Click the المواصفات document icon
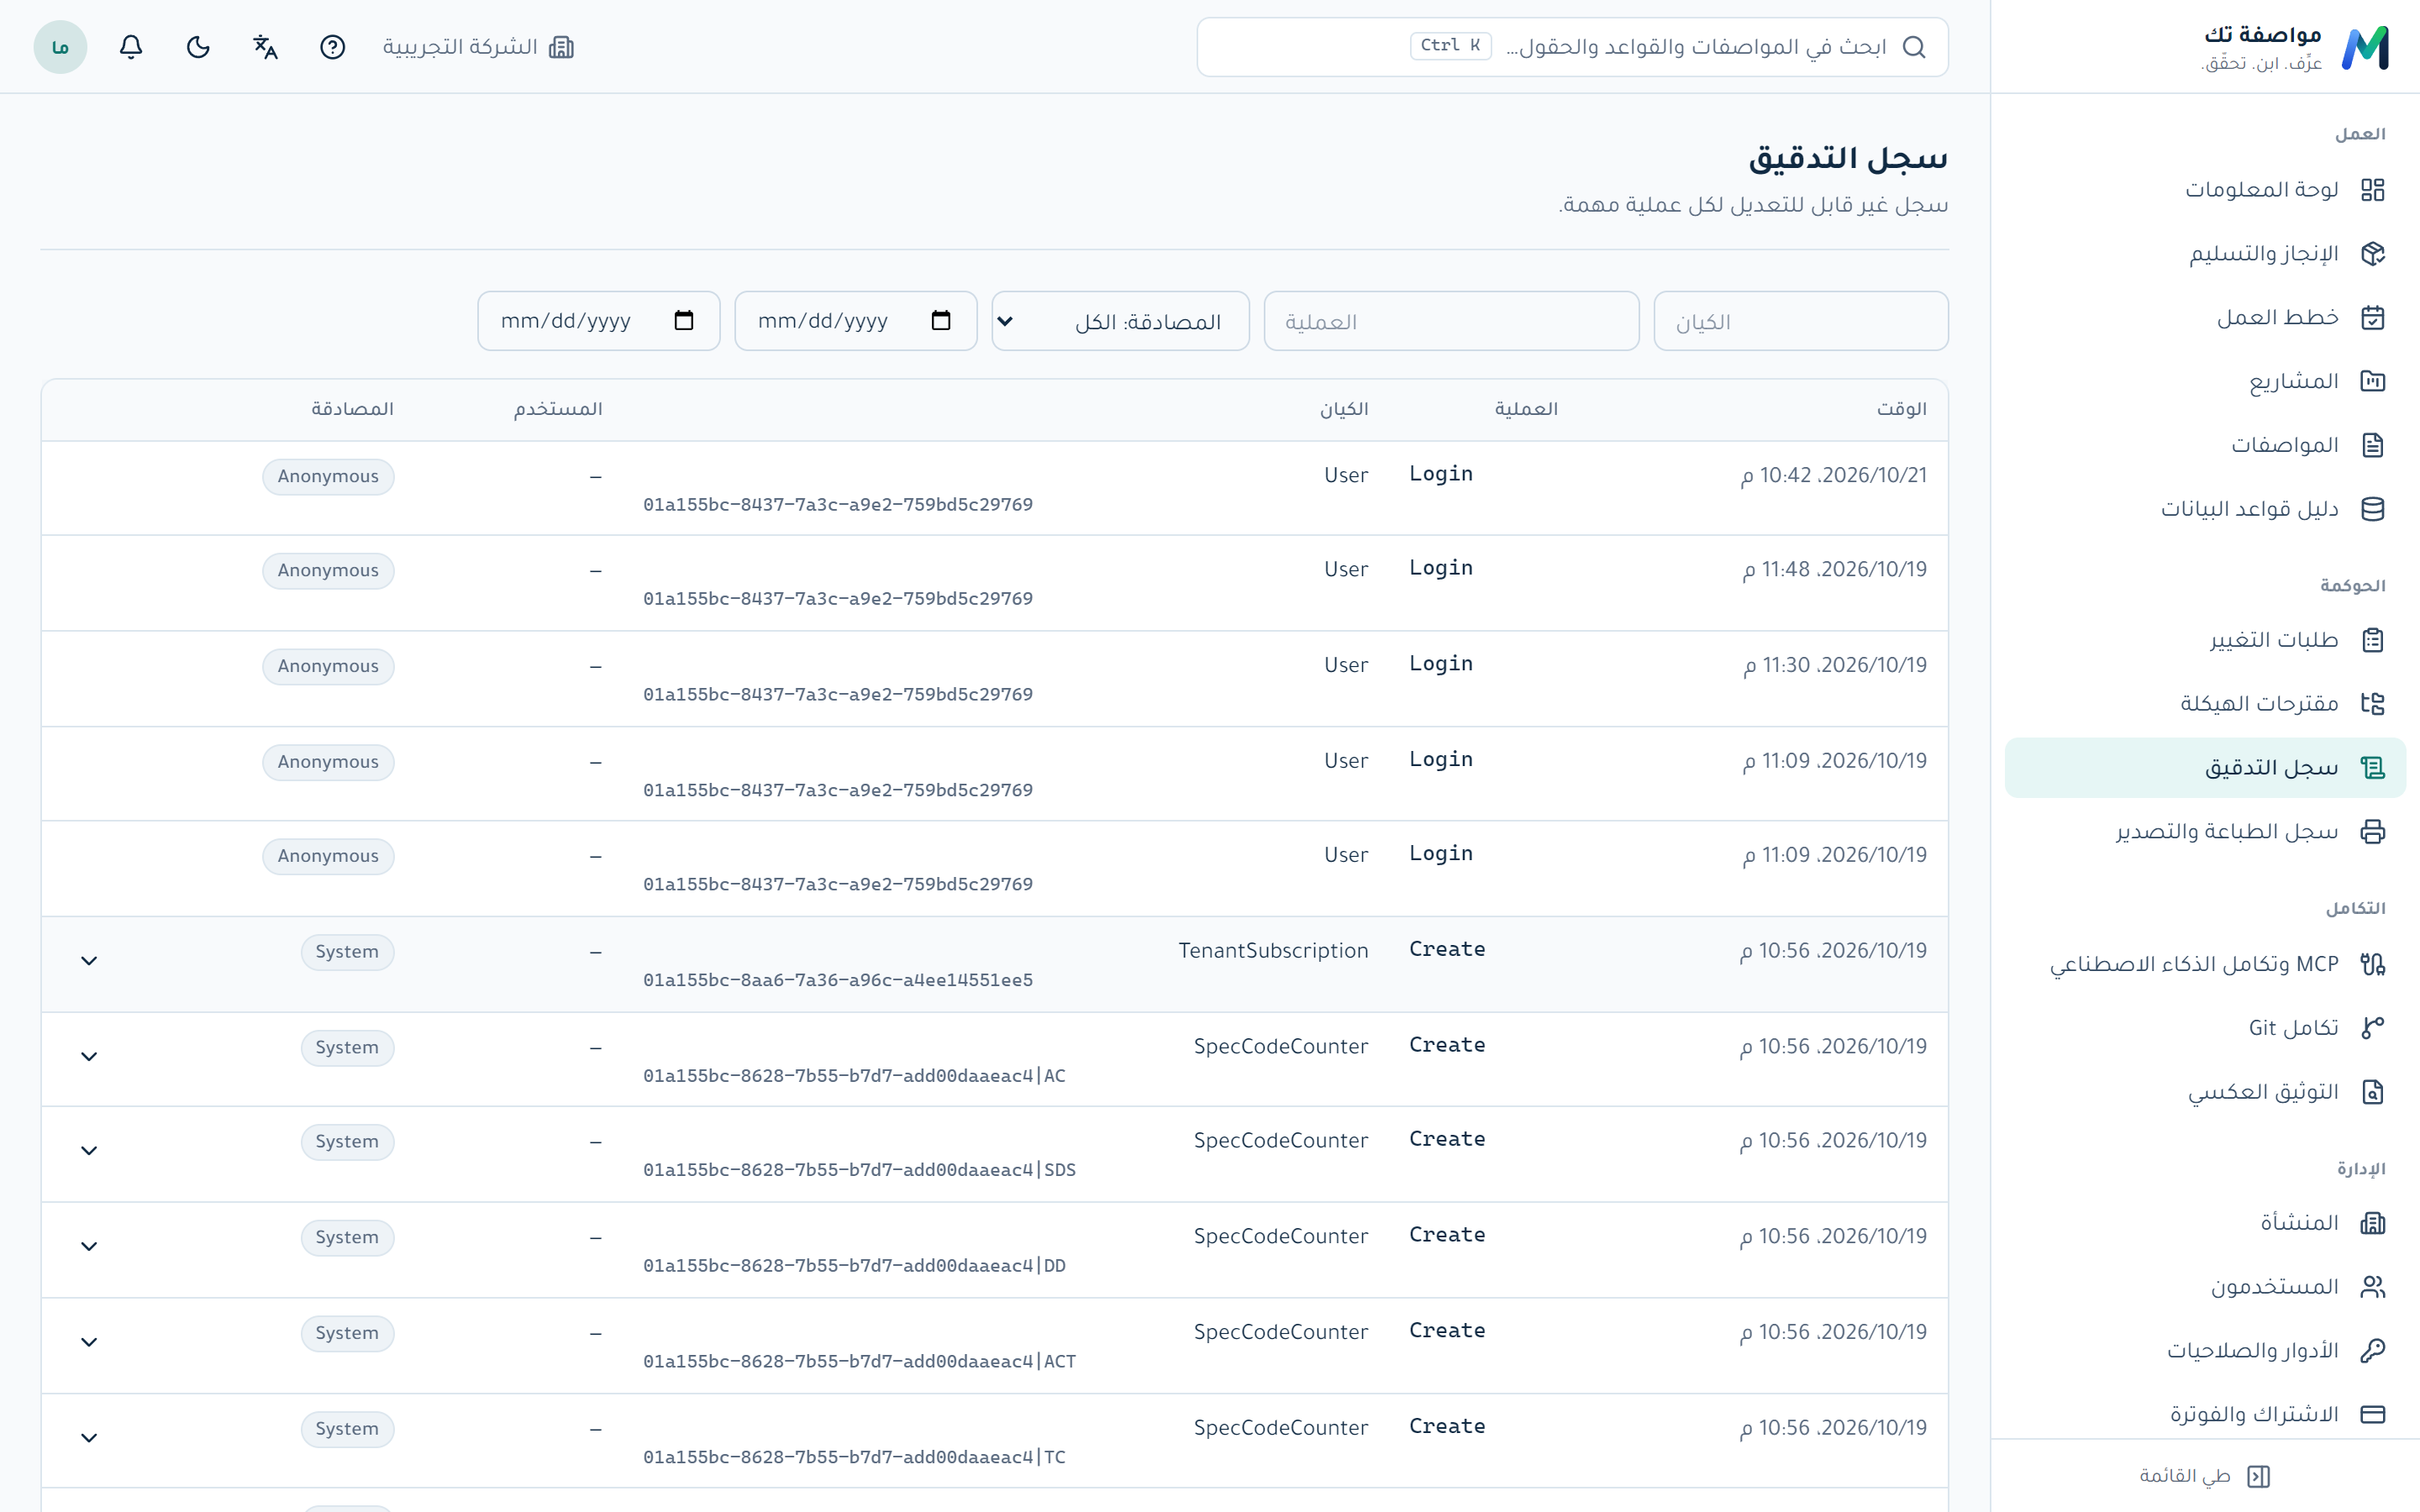 pos(2373,445)
